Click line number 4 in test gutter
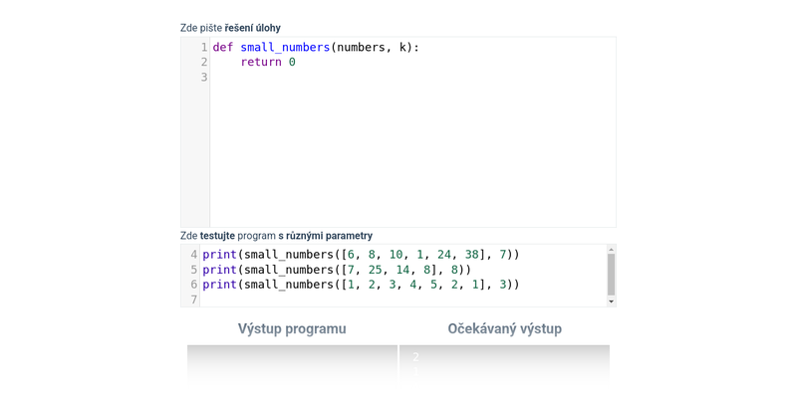The width and height of the screenshot is (797, 398). [x=193, y=255]
